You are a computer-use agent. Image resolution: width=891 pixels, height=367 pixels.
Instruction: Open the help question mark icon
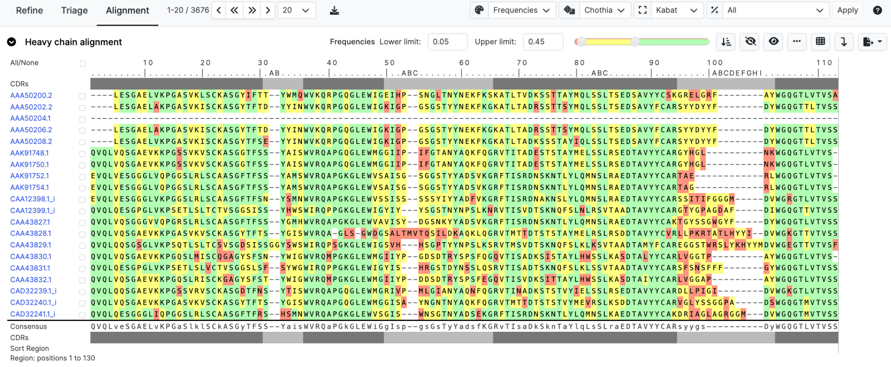pos(878,10)
